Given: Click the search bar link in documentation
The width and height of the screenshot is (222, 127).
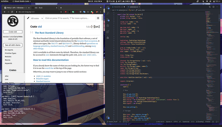Looking at the screenshot, I should [49, 68].
